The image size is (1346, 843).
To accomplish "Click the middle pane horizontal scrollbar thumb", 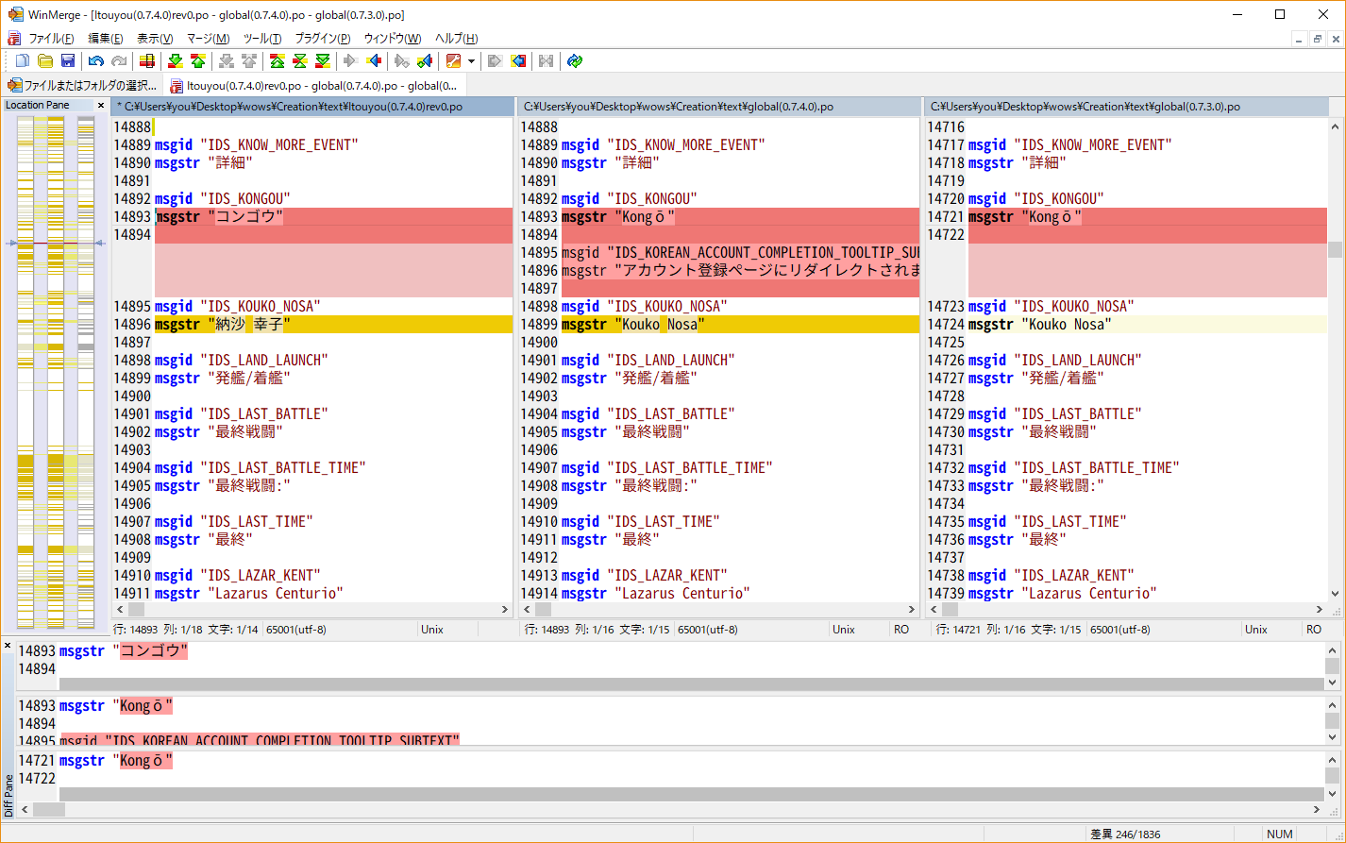I will click(x=543, y=610).
